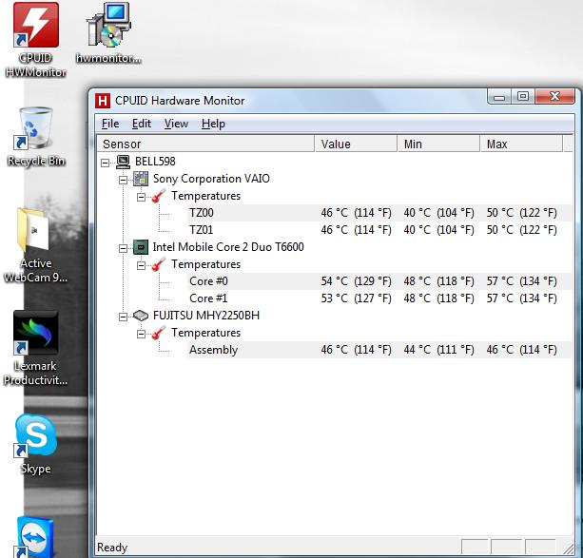Select the Sony Corporation VAIO label

pyautogui.click(x=211, y=179)
